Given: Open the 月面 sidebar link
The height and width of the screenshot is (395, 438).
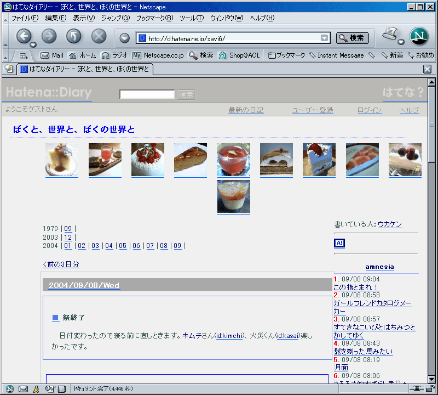Looking at the screenshot, I should pos(341,367).
